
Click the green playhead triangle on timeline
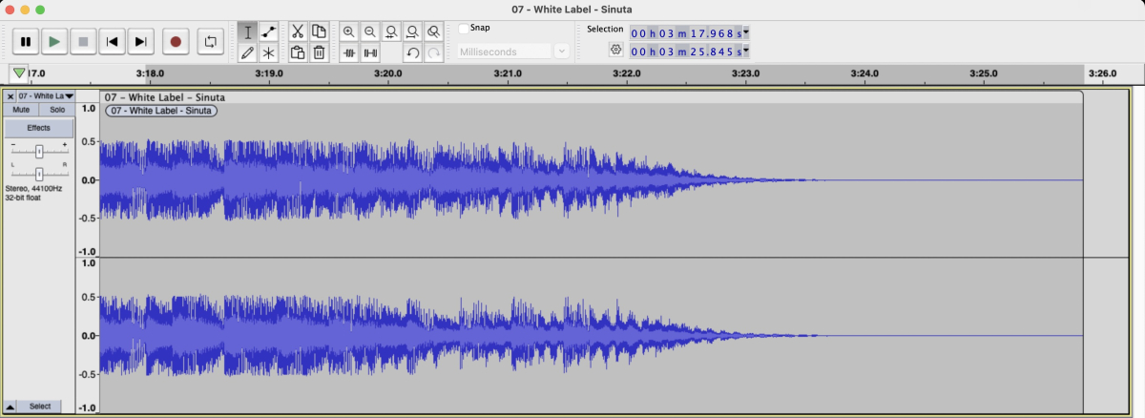(x=18, y=73)
